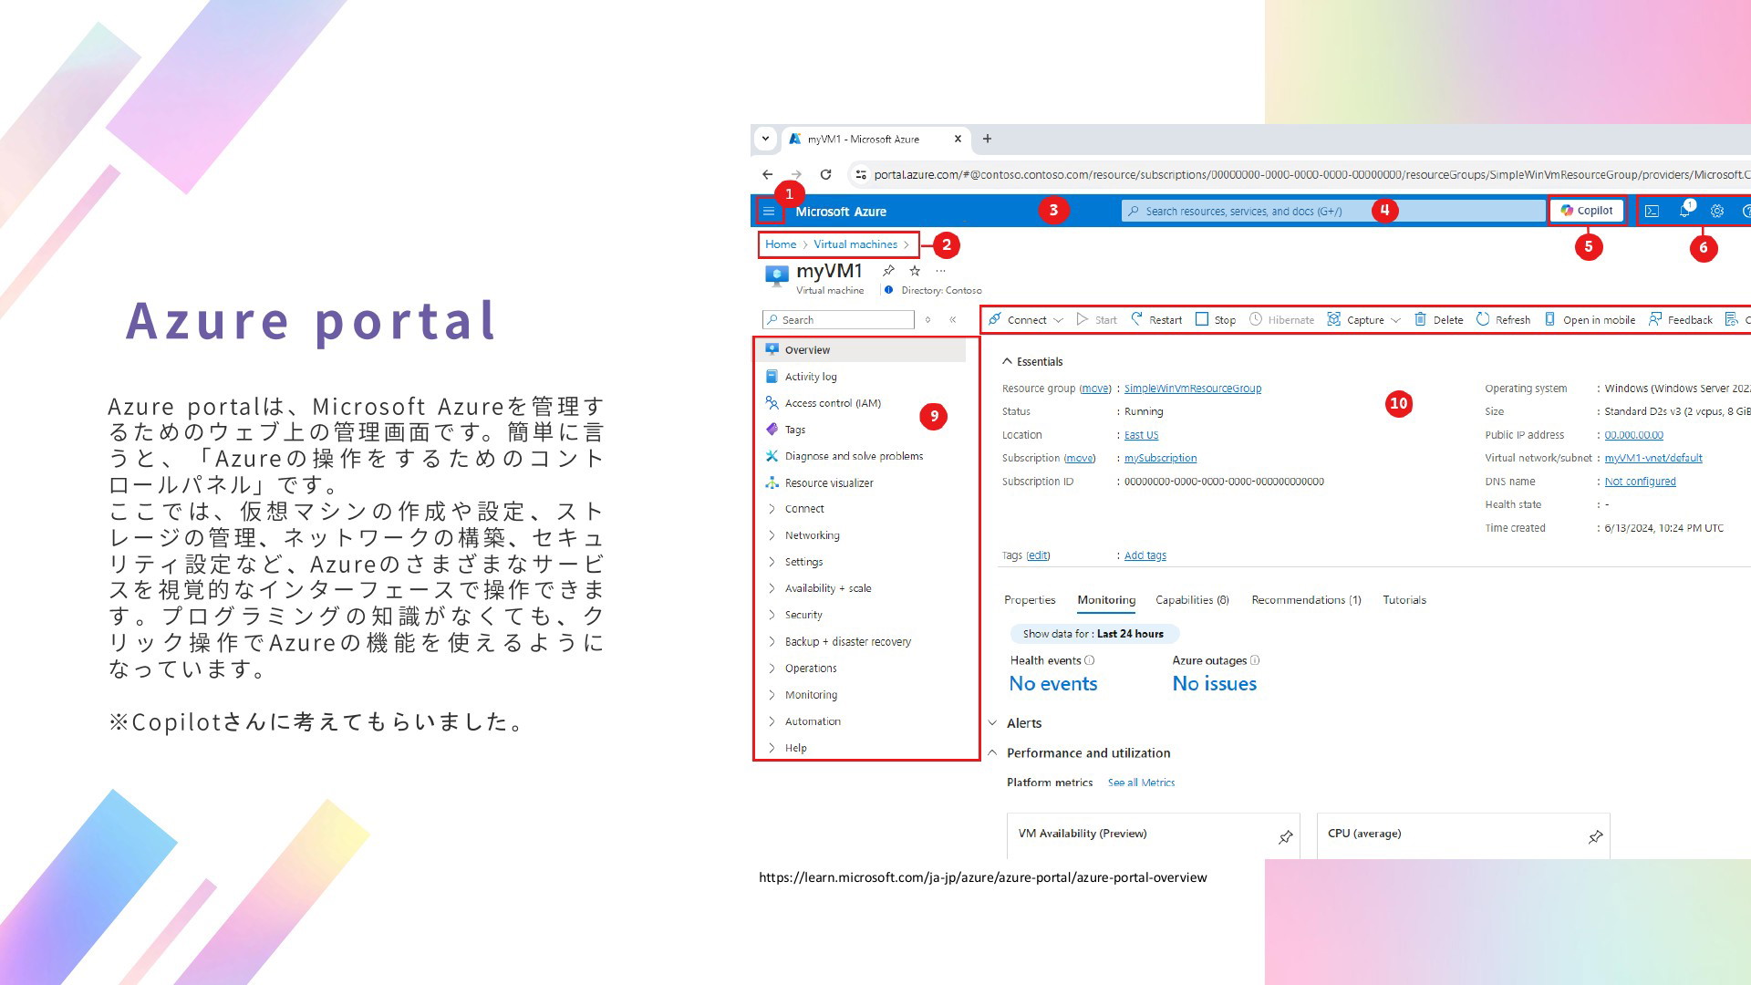This screenshot has height=985, width=1751.
Task: Click the Capture command
Action: [x=1356, y=320]
